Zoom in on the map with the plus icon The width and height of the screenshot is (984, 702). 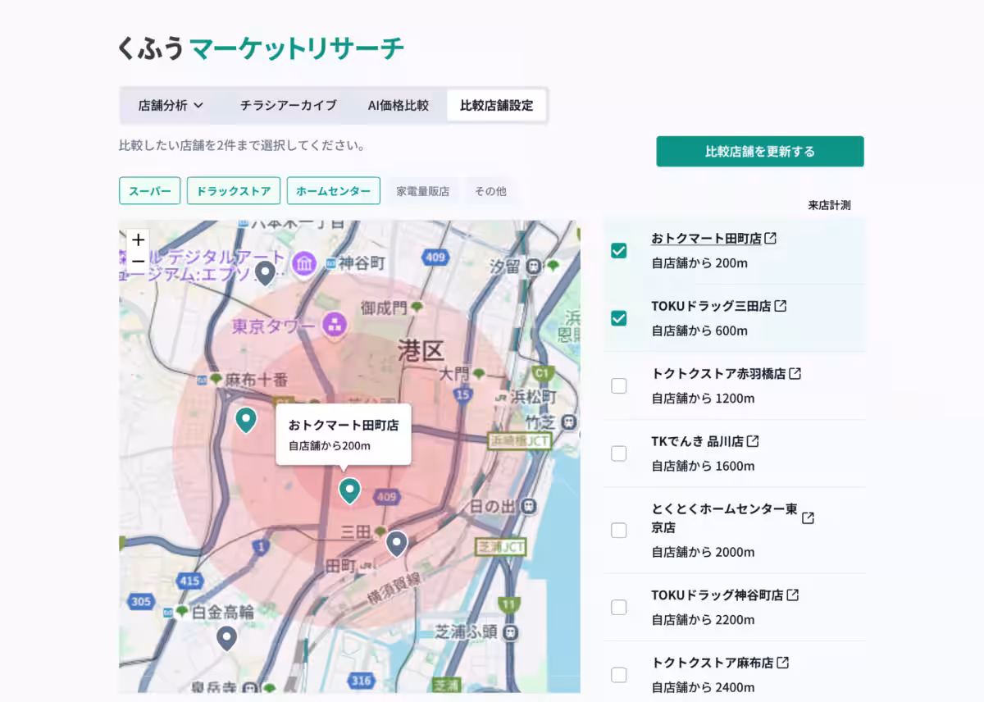tap(138, 239)
